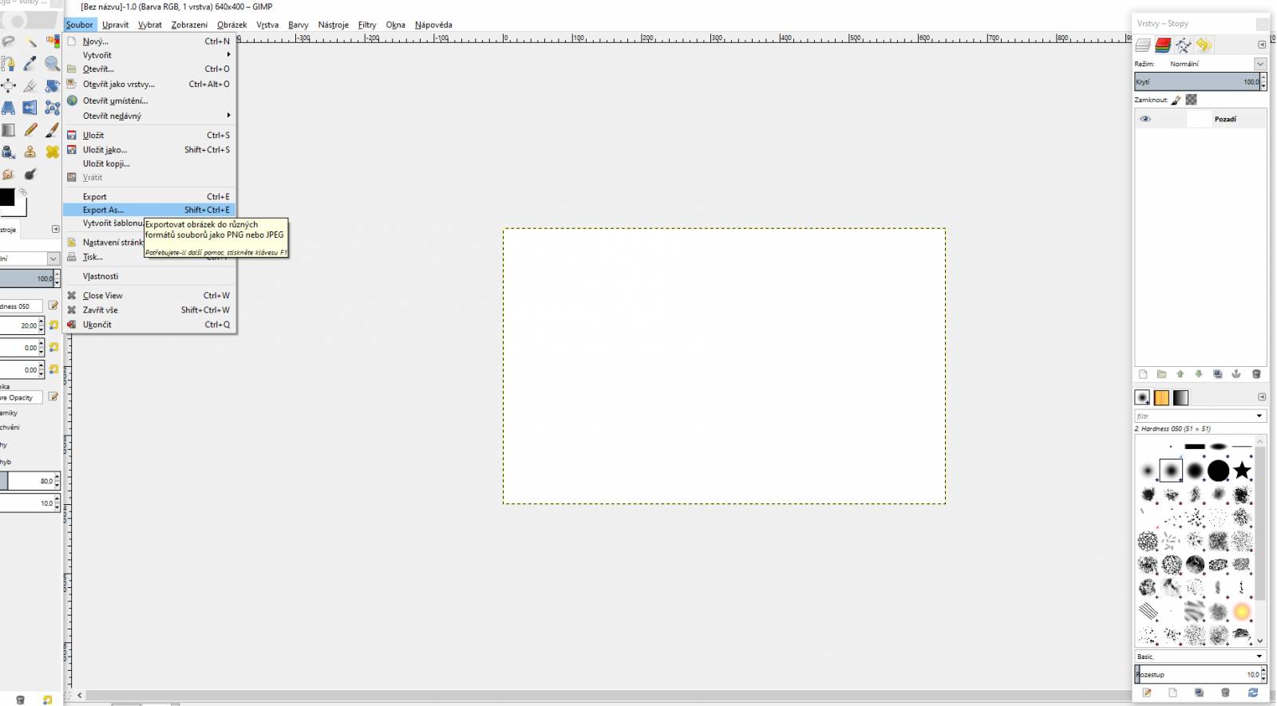This screenshot has height=706, width=1277.
Task: Select the Perspective tool
Action: point(8,108)
